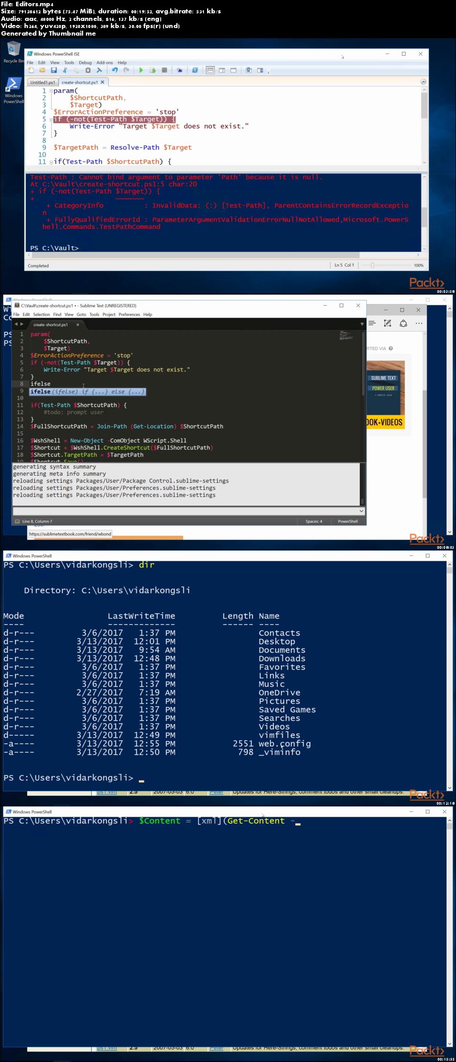Screen dimensions: 456x1062
Task: Undo using the blue arrow in ISE
Action: point(115,70)
